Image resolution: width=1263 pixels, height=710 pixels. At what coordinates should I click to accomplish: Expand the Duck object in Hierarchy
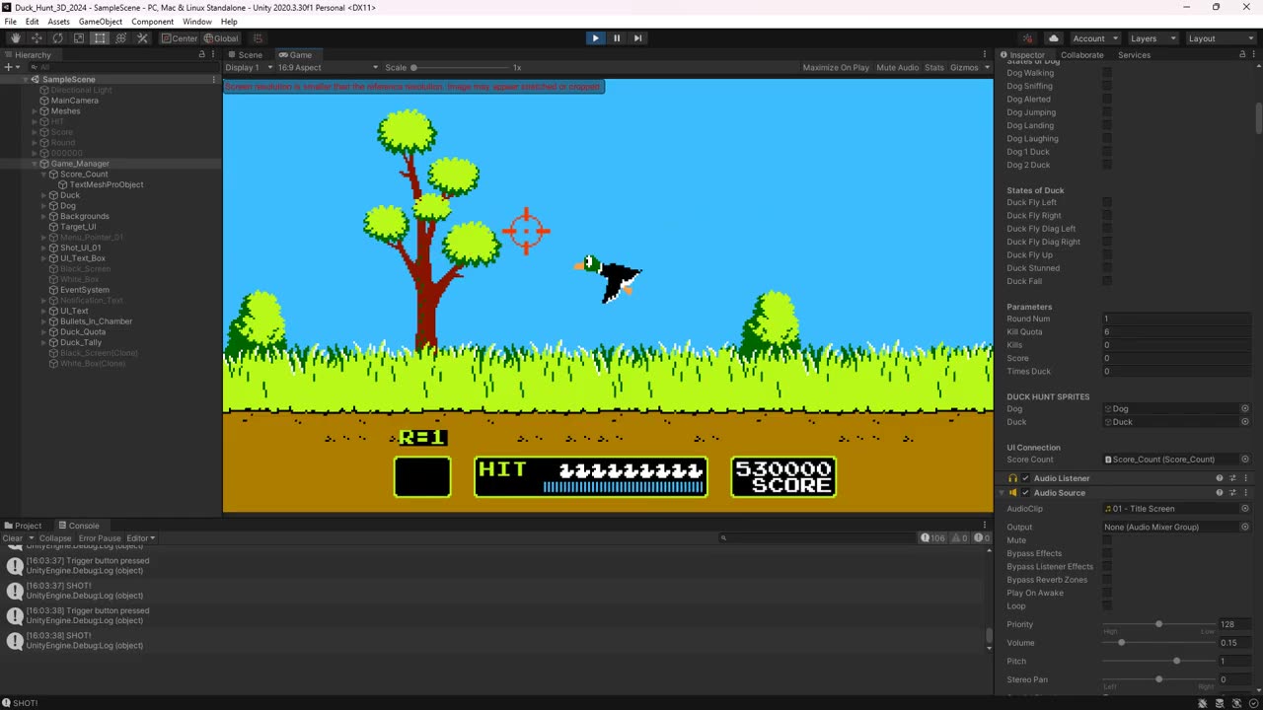coord(44,195)
